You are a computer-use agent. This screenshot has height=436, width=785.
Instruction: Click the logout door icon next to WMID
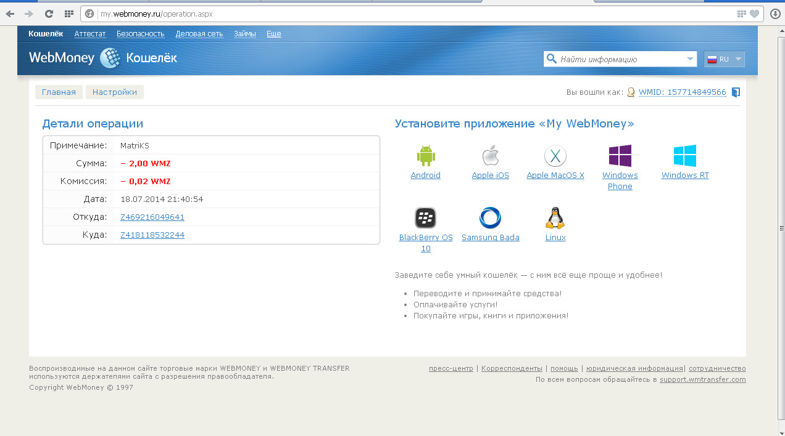point(736,92)
